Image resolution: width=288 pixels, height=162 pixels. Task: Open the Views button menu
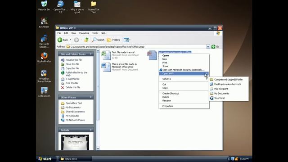click(x=127, y=40)
